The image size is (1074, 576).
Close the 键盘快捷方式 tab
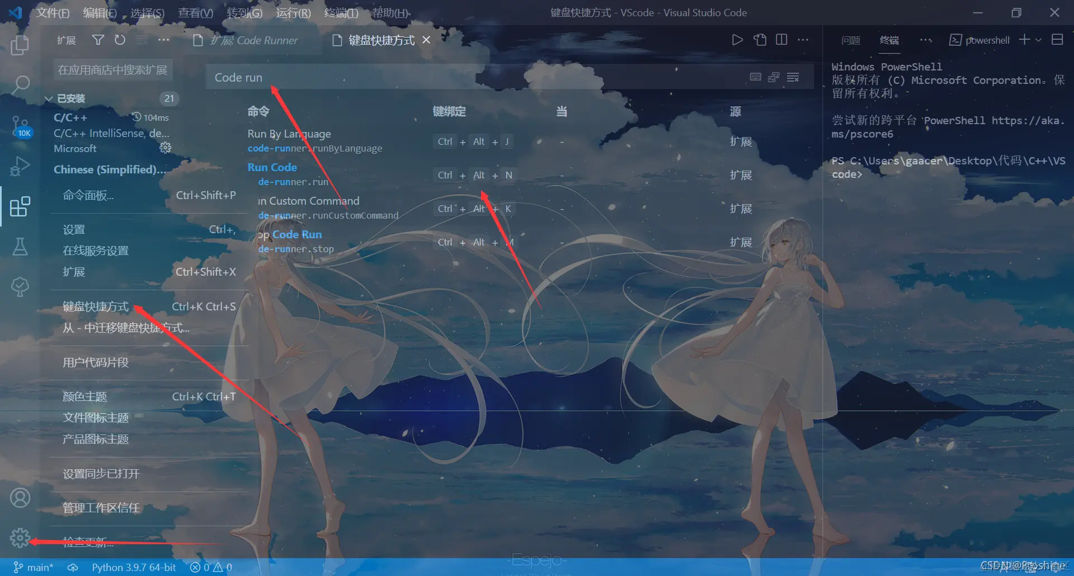click(x=426, y=40)
